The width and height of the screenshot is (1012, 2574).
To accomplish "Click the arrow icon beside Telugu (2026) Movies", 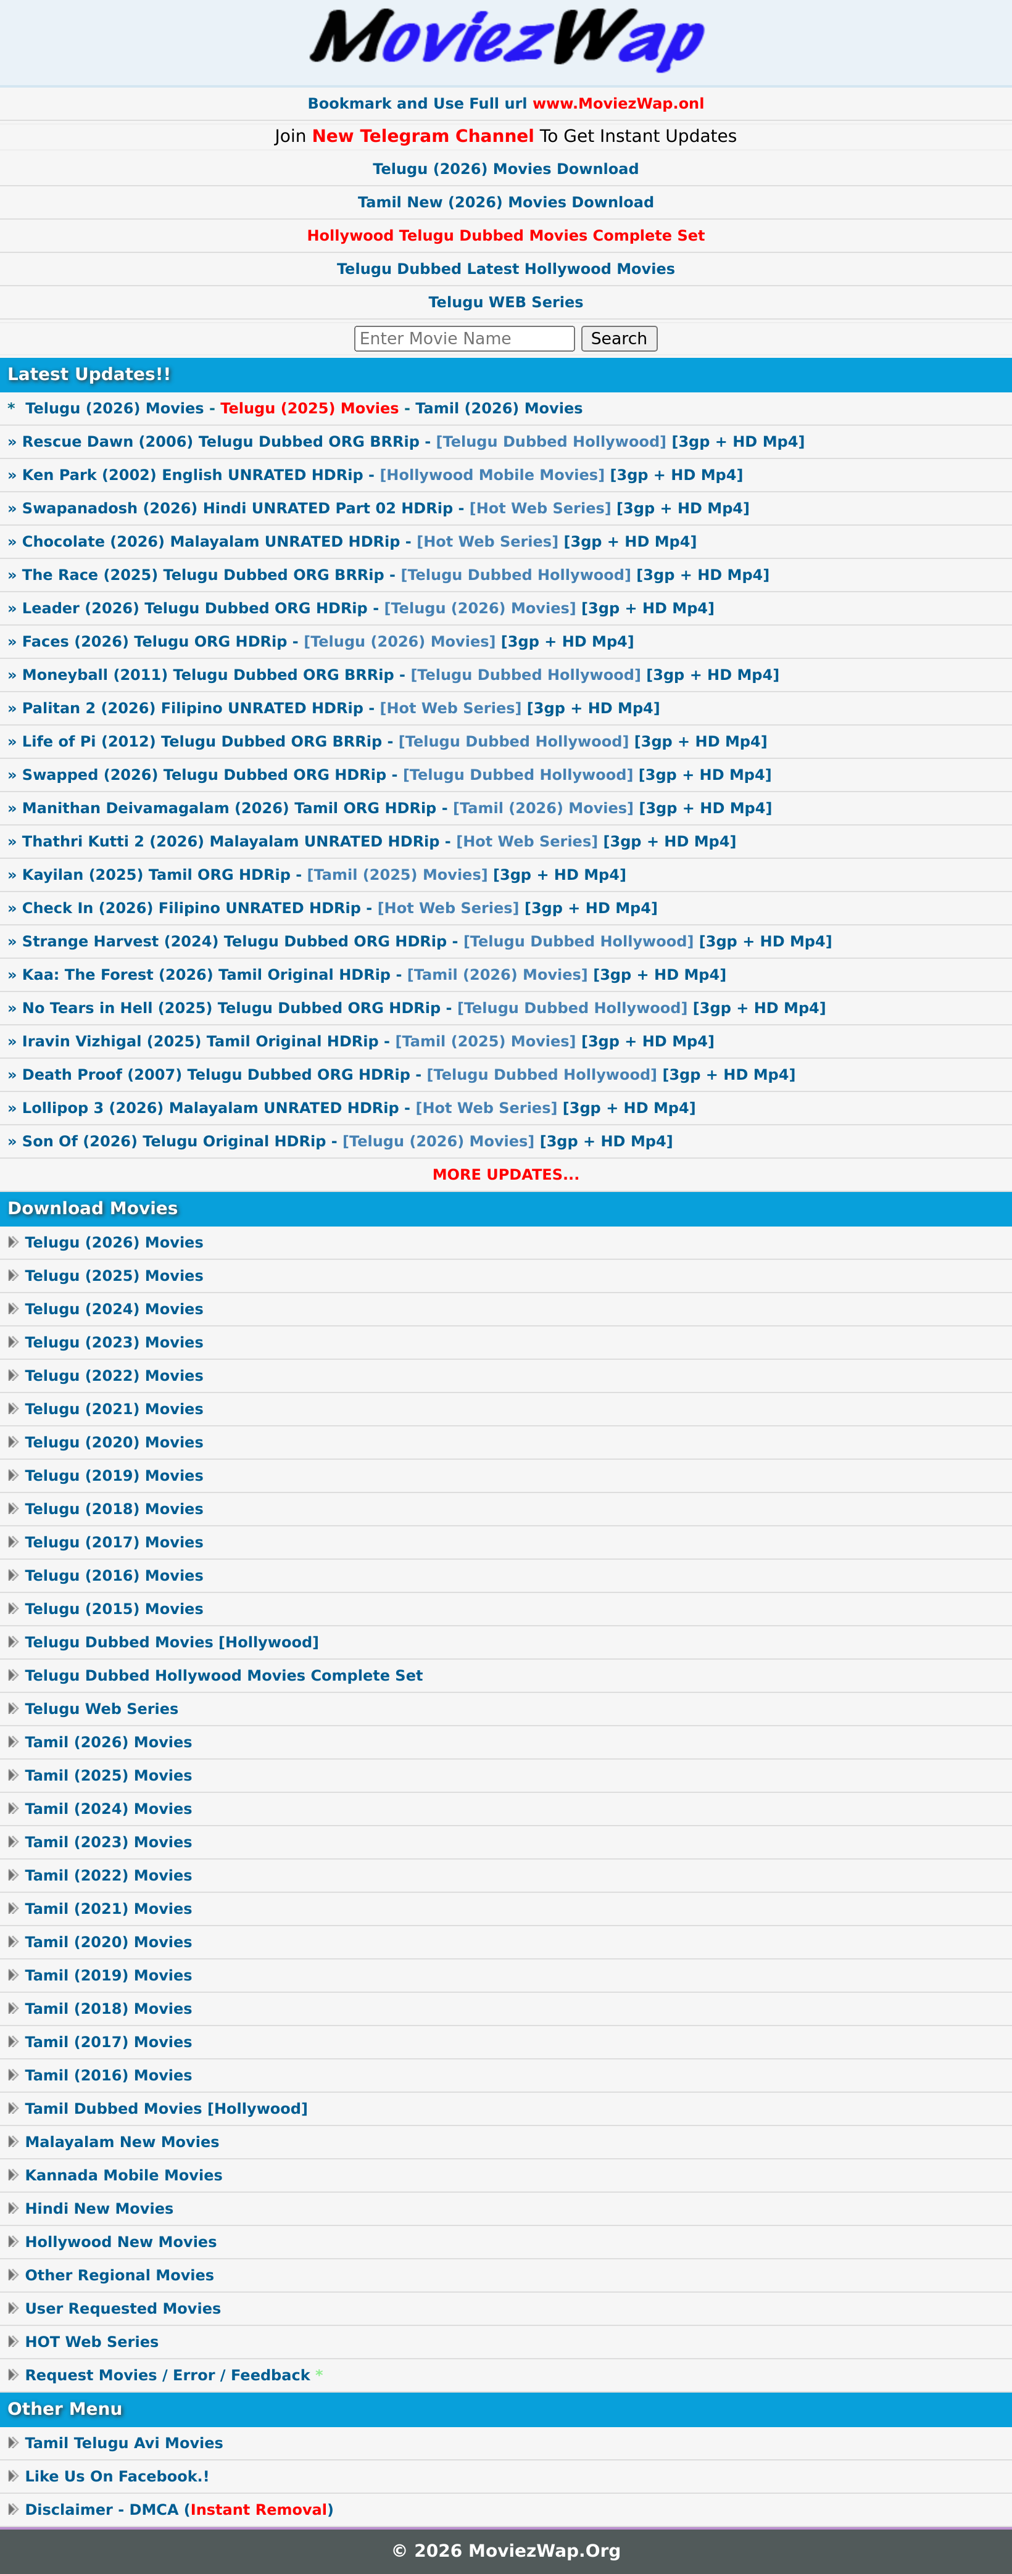I will [x=13, y=1242].
